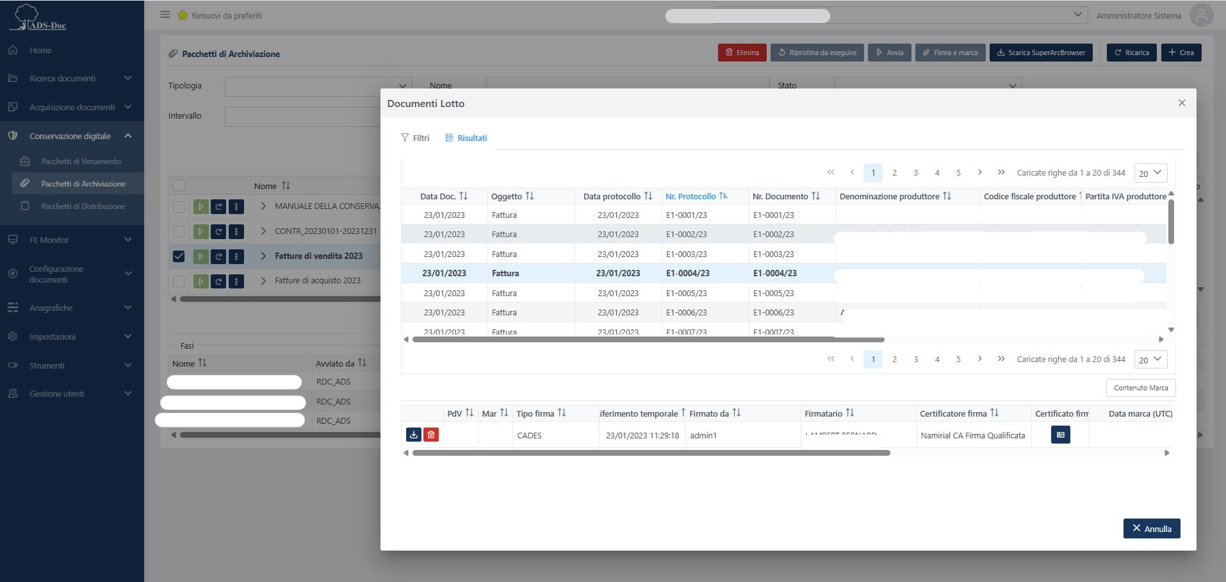Open the top rows-per-page 20 dropdown
Image resolution: width=1226 pixels, height=582 pixels.
1150,173
